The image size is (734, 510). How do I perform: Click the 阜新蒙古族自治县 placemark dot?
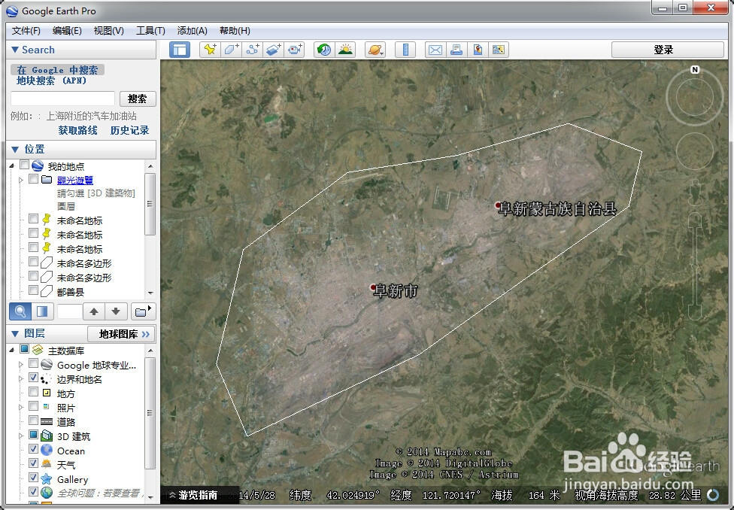pyautogui.click(x=498, y=205)
